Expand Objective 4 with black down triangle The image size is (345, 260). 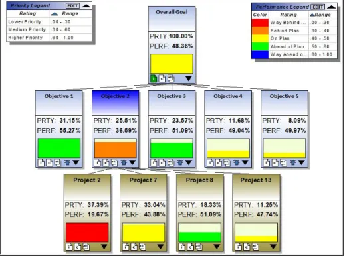click(245, 162)
